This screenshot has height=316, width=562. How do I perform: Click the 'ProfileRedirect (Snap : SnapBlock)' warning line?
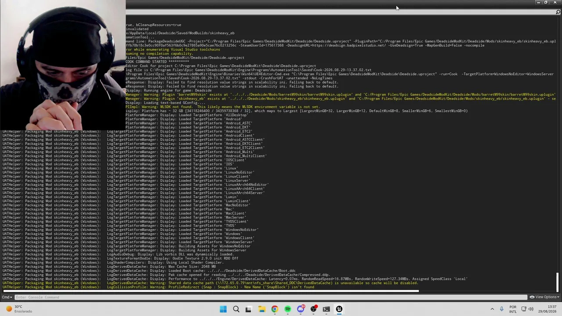[x=159, y=287]
